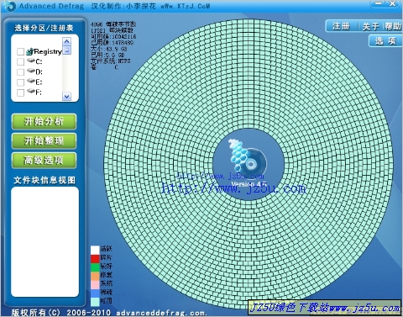Image resolution: width=403 pixels, height=317 pixels.
Task: Click the Registry icon in the partition list
Action: (x=29, y=51)
